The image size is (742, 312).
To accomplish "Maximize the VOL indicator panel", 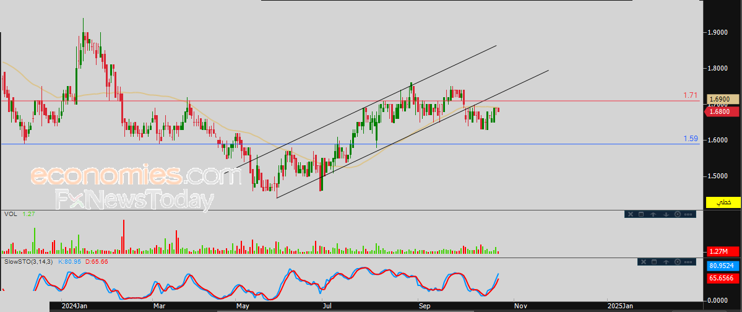I will (641, 214).
